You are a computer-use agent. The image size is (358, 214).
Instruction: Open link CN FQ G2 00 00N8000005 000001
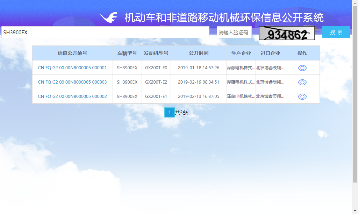pyautogui.click(x=72, y=68)
